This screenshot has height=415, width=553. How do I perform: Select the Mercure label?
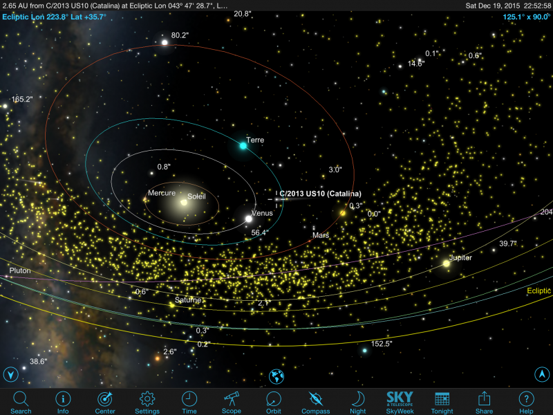162,193
